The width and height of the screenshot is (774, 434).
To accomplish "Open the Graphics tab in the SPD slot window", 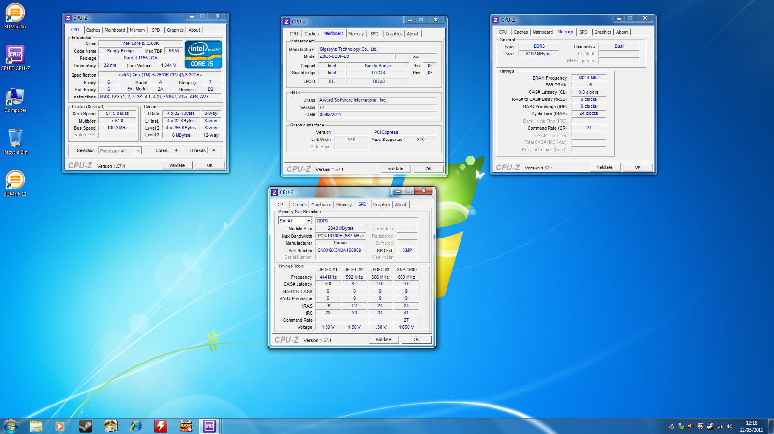I will coord(382,205).
